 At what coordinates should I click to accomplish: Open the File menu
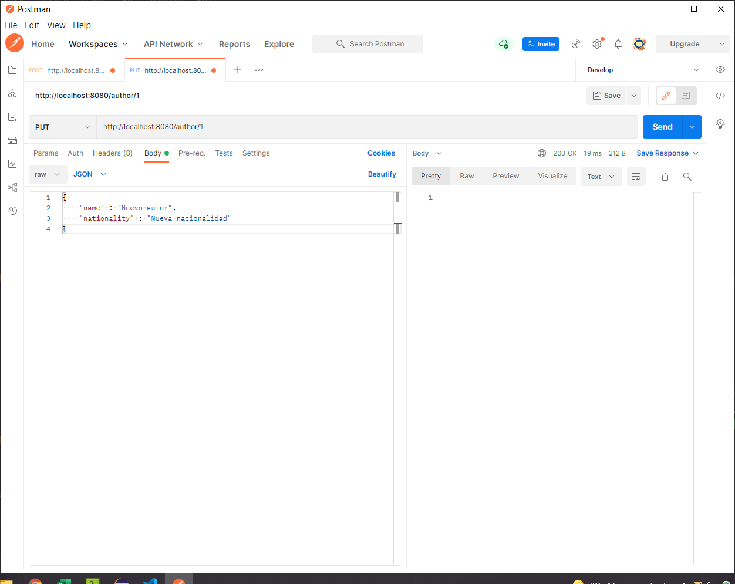pos(11,25)
